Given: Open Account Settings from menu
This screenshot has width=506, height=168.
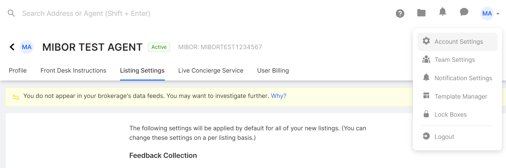Looking at the screenshot, I should click(x=458, y=42).
